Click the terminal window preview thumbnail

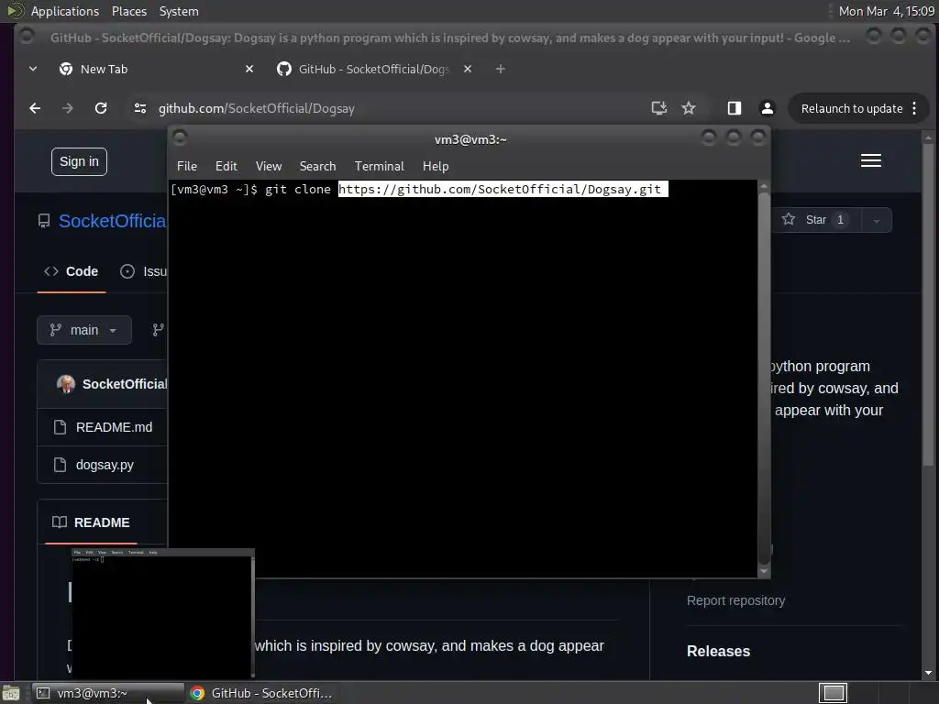[163, 612]
